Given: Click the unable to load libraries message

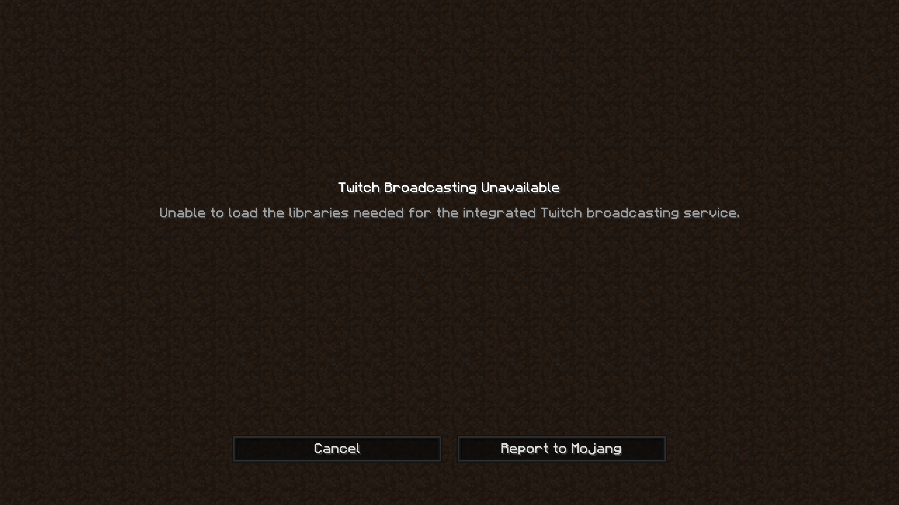Looking at the screenshot, I should click(449, 213).
